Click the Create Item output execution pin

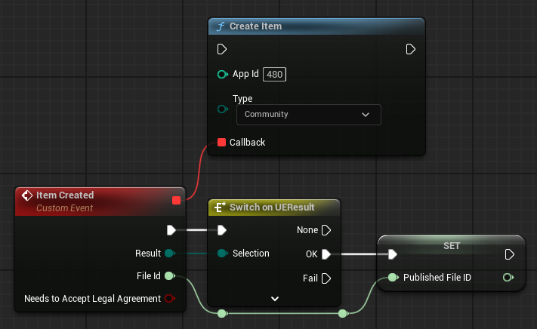coord(411,49)
